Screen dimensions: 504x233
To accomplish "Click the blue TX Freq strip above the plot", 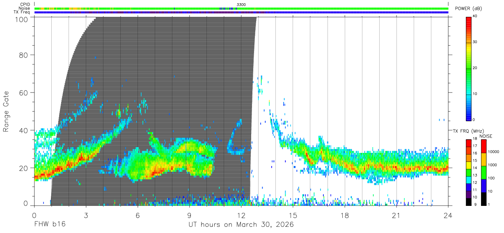I will click(241, 12).
